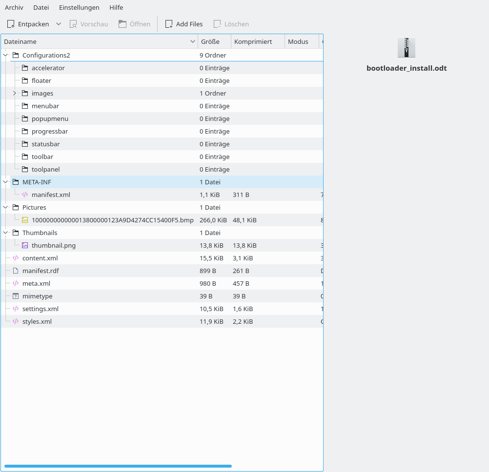Image resolution: width=489 pixels, height=472 pixels.
Task: Select the meta.xml entry
Action: [36, 283]
